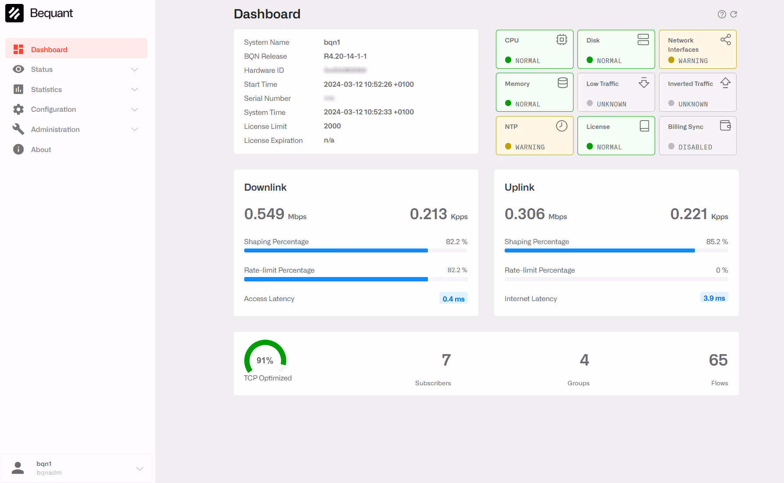Open the Configuration menu item
This screenshot has width=784, height=483.
tap(76, 109)
